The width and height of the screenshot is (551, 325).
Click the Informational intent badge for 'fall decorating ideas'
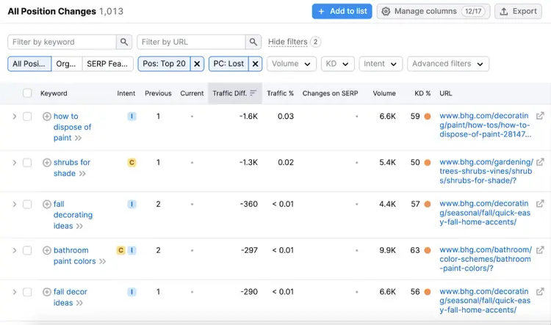point(132,204)
